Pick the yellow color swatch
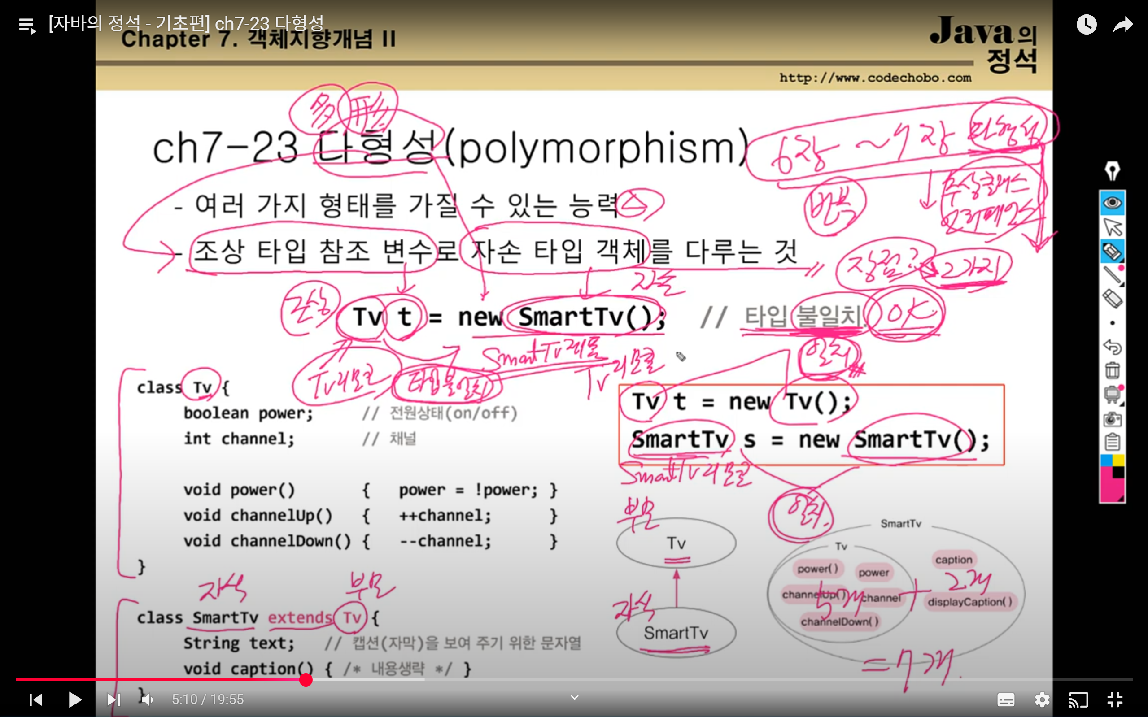Viewport: 1148px width, 717px height. pyautogui.click(x=1118, y=460)
